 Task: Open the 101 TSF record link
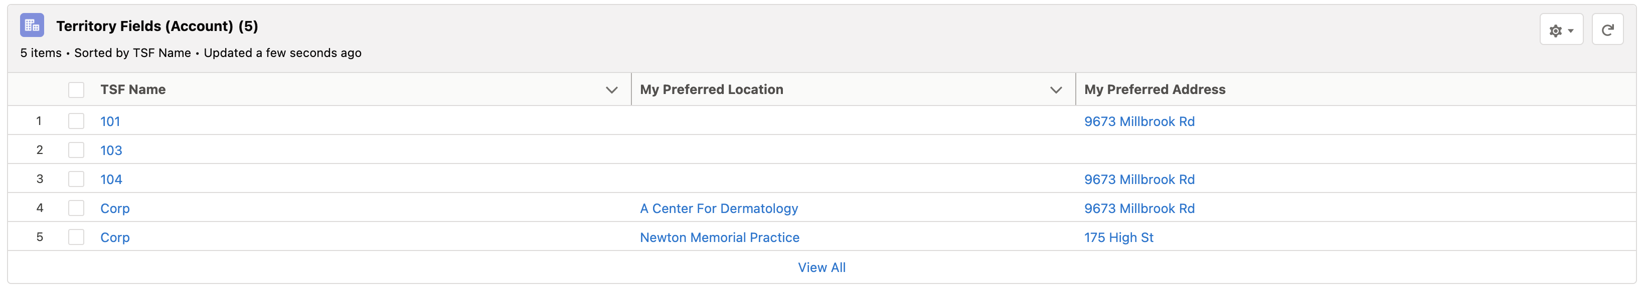(x=110, y=121)
